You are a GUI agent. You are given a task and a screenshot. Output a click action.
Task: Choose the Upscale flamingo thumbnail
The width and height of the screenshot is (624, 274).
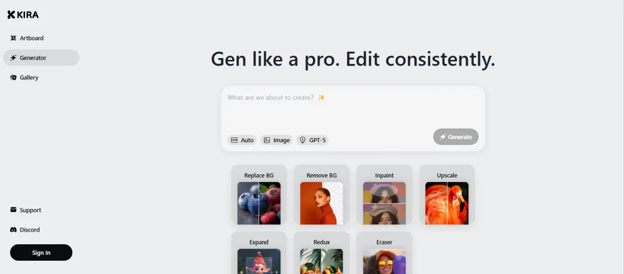pos(447,203)
